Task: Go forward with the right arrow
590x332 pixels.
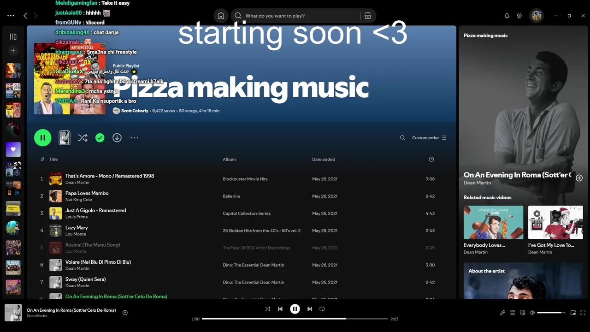Action: click(35, 16)
